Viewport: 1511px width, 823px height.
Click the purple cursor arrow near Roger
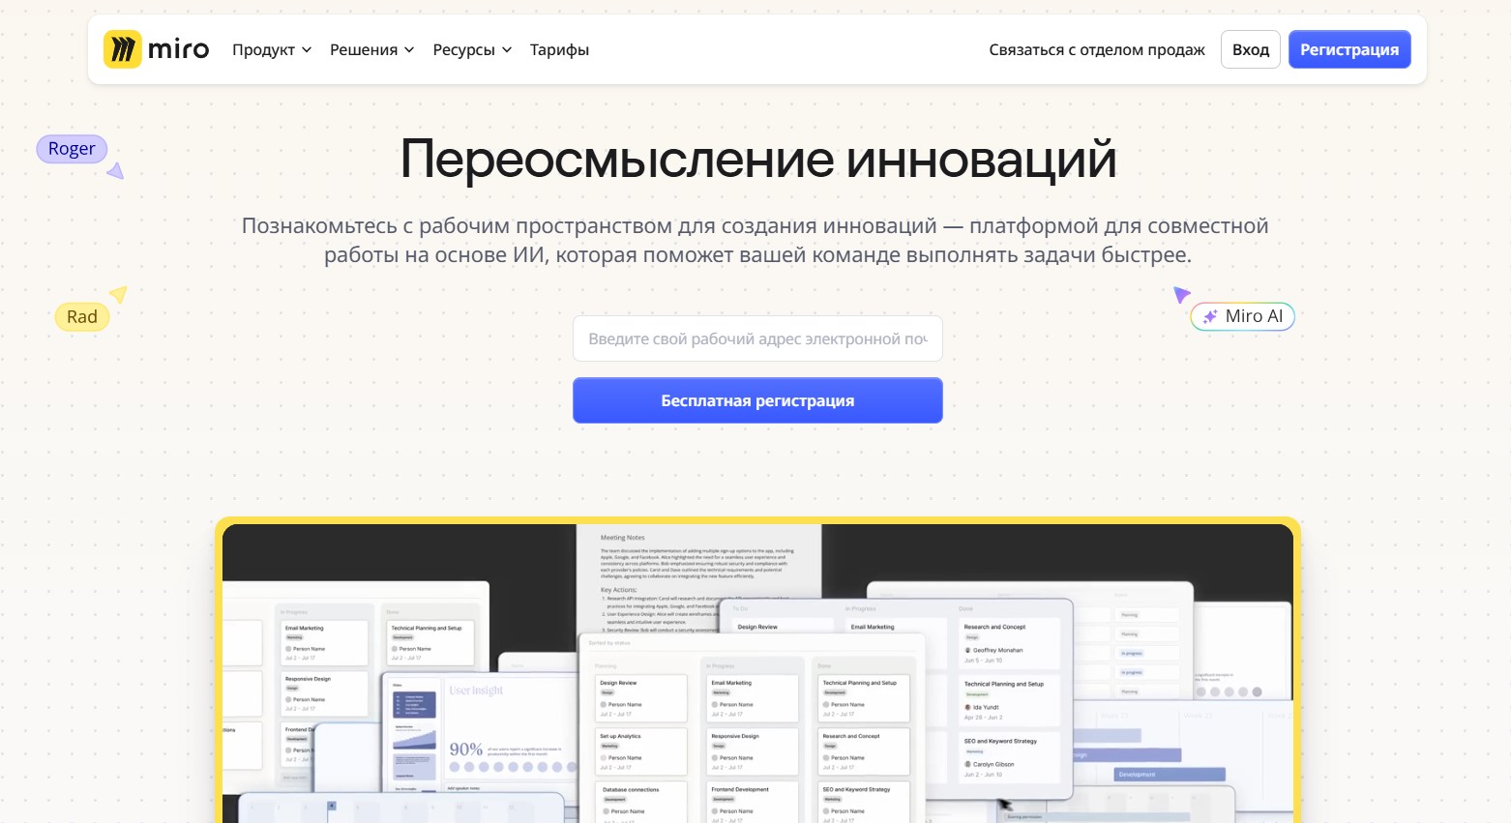point(116,171)
